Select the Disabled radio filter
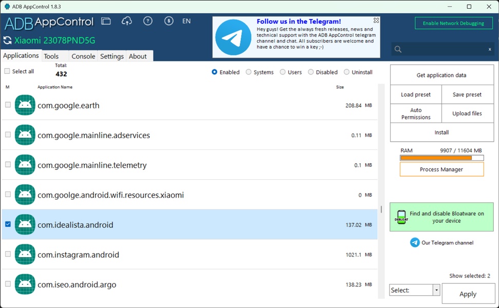Image resolution: width=499 pixels, height=308 pixels. tap(311, 72)
